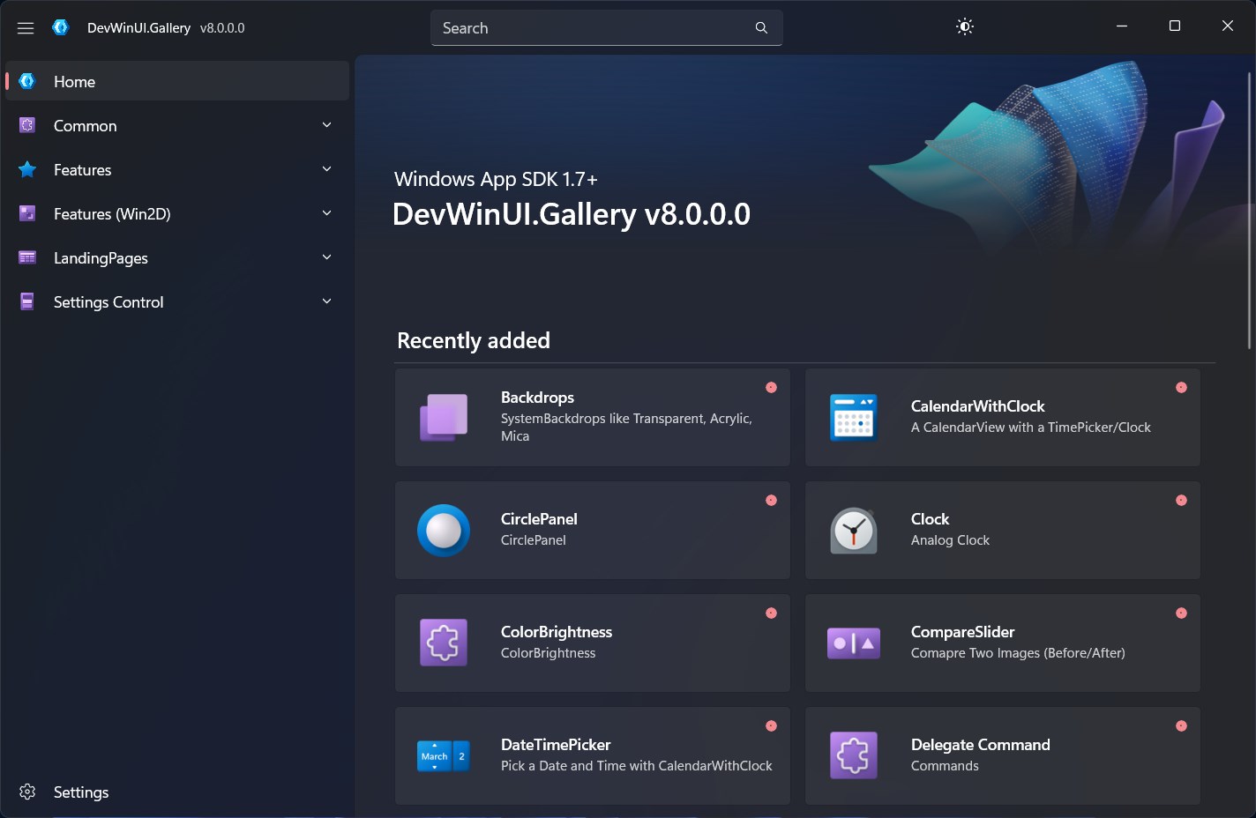Expand the LandingPages chevron
The image size is (1256, 818).
click(327, 257)
